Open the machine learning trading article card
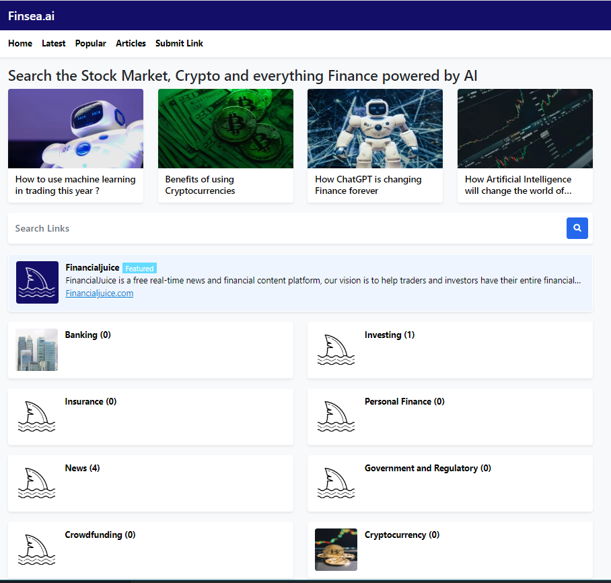 click(75, 145)
